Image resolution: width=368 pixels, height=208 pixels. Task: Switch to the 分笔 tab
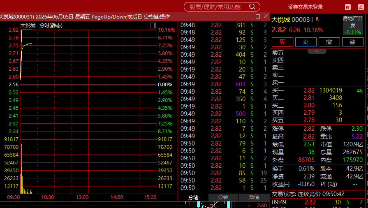[x=193, y=197]
